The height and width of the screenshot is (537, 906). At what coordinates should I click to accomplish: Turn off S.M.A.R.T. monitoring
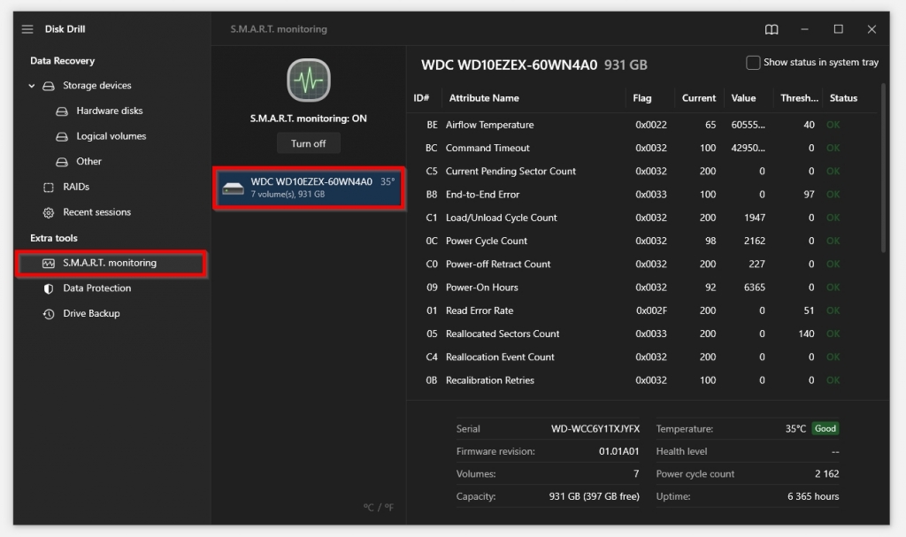pos(308,142)
